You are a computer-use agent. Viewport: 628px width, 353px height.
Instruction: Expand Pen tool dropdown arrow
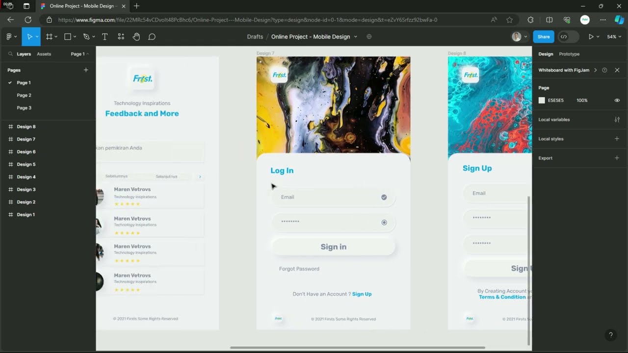[x=93, y=37]
